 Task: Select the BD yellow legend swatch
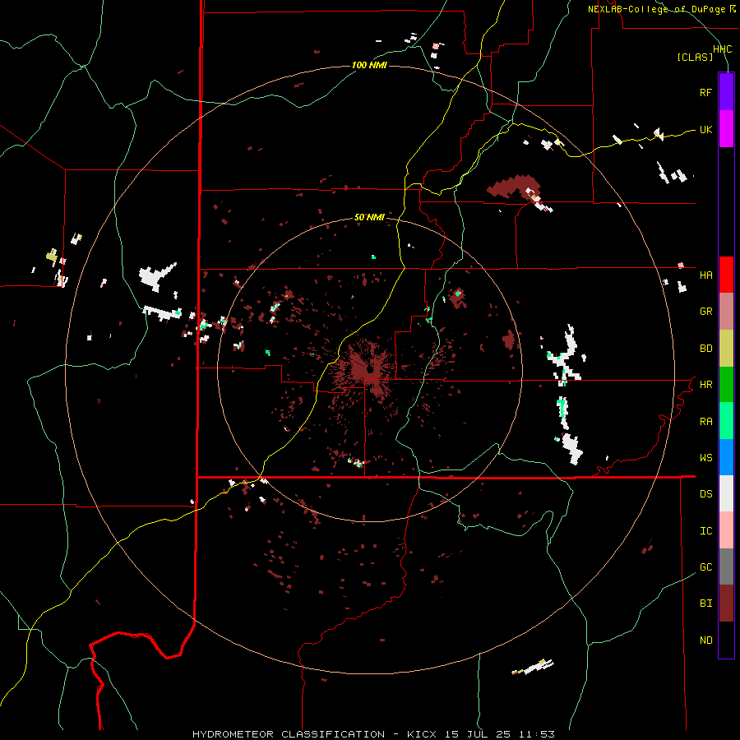726,349
